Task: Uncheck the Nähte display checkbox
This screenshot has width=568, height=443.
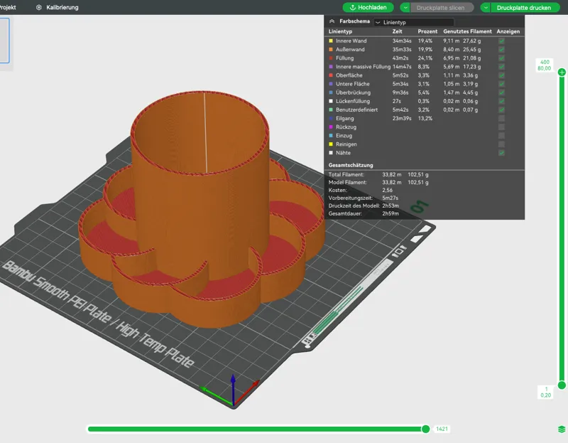Action: [501, 153]
